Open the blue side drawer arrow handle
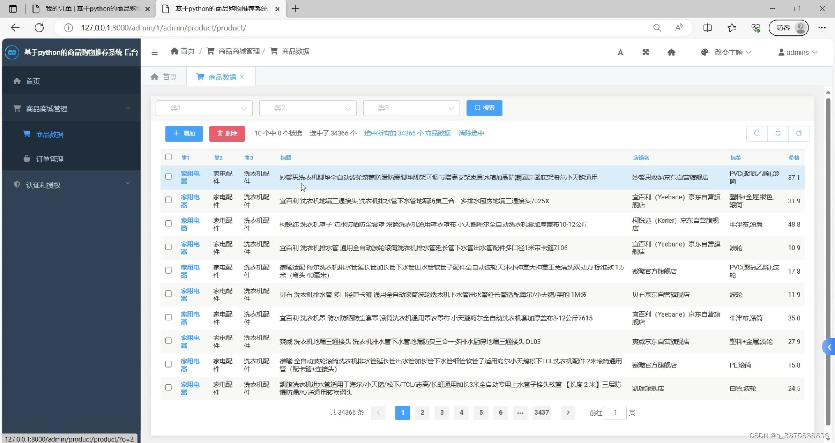 [x=829, y=347]
